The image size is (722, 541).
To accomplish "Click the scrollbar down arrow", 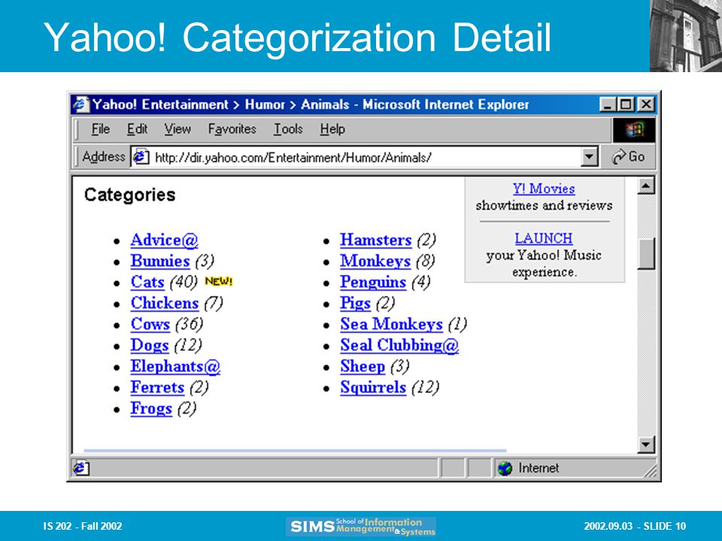I will pos(646,444).
